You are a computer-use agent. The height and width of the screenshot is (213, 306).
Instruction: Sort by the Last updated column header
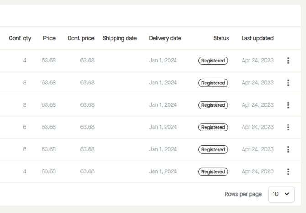point(257,38)
